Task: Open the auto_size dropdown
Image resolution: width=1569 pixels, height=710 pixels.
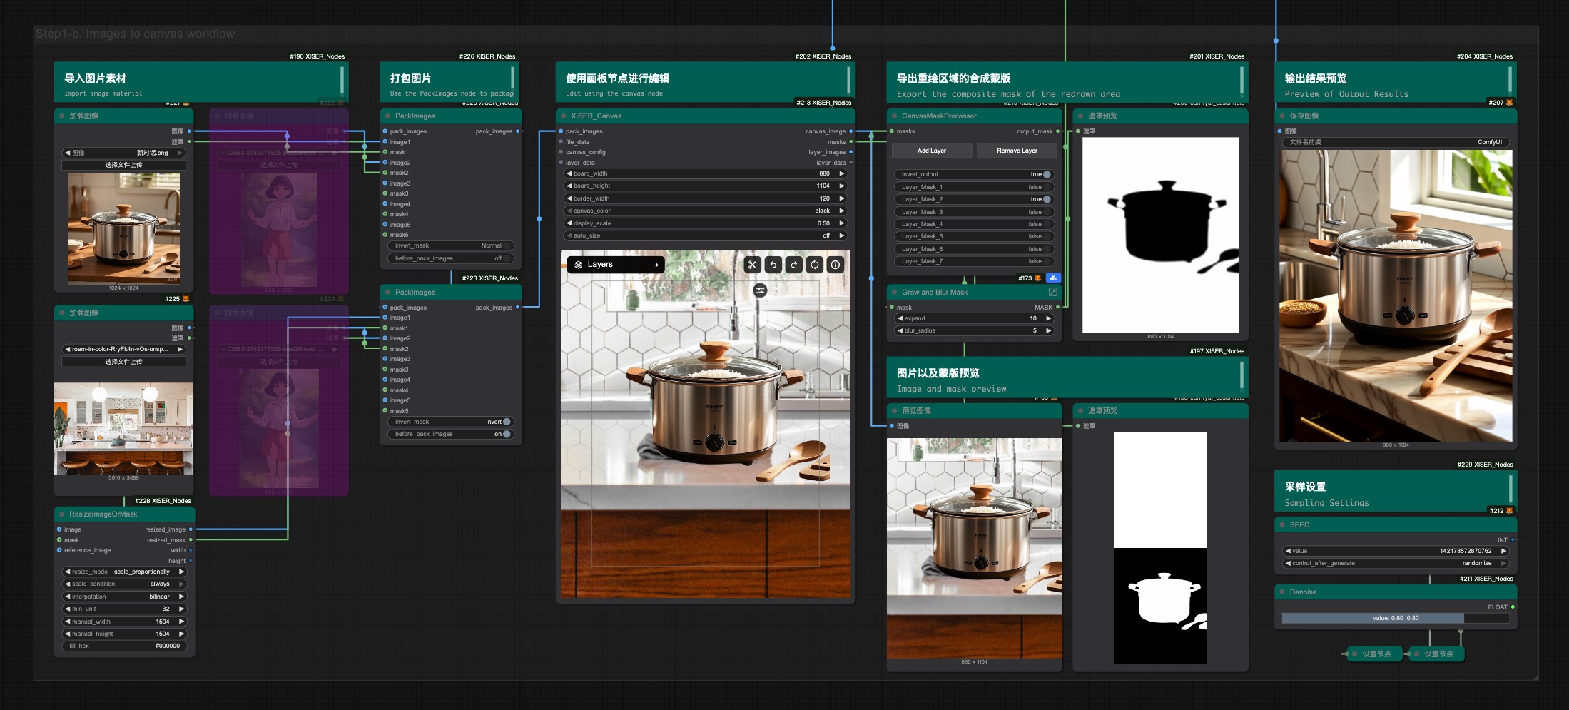Action: pos(706,235)
